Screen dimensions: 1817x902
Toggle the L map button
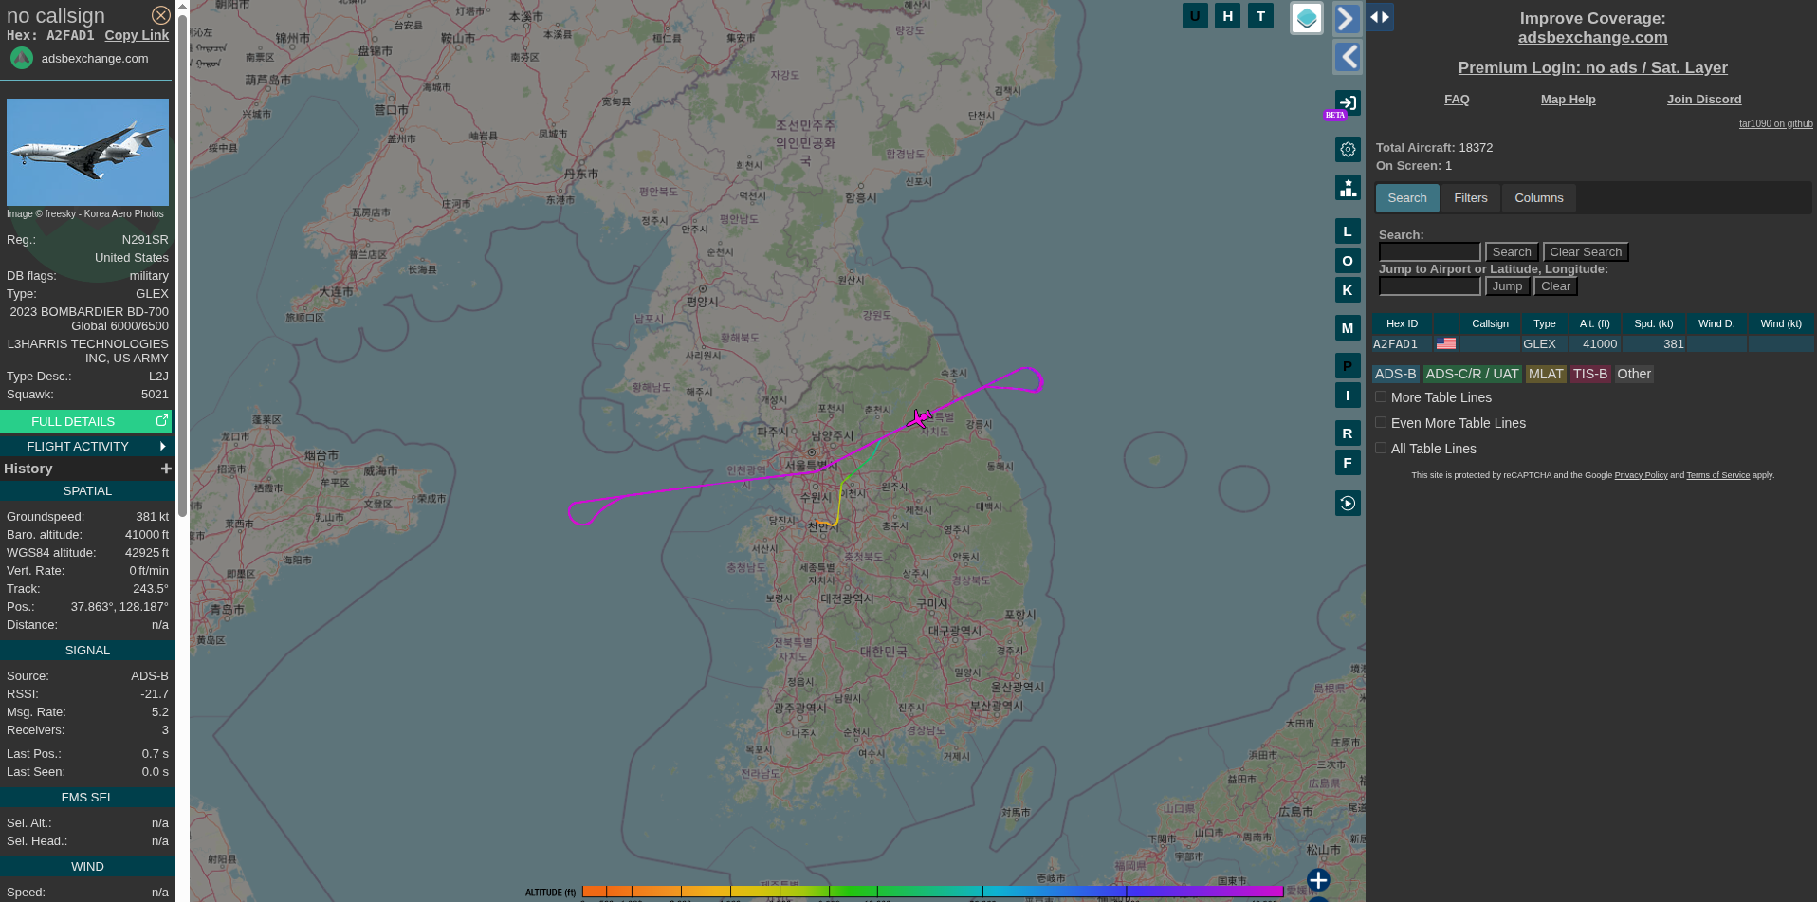(x=1348, y=231)
